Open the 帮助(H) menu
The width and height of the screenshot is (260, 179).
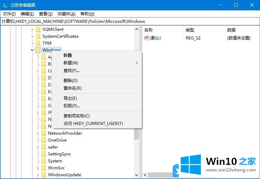87,14
